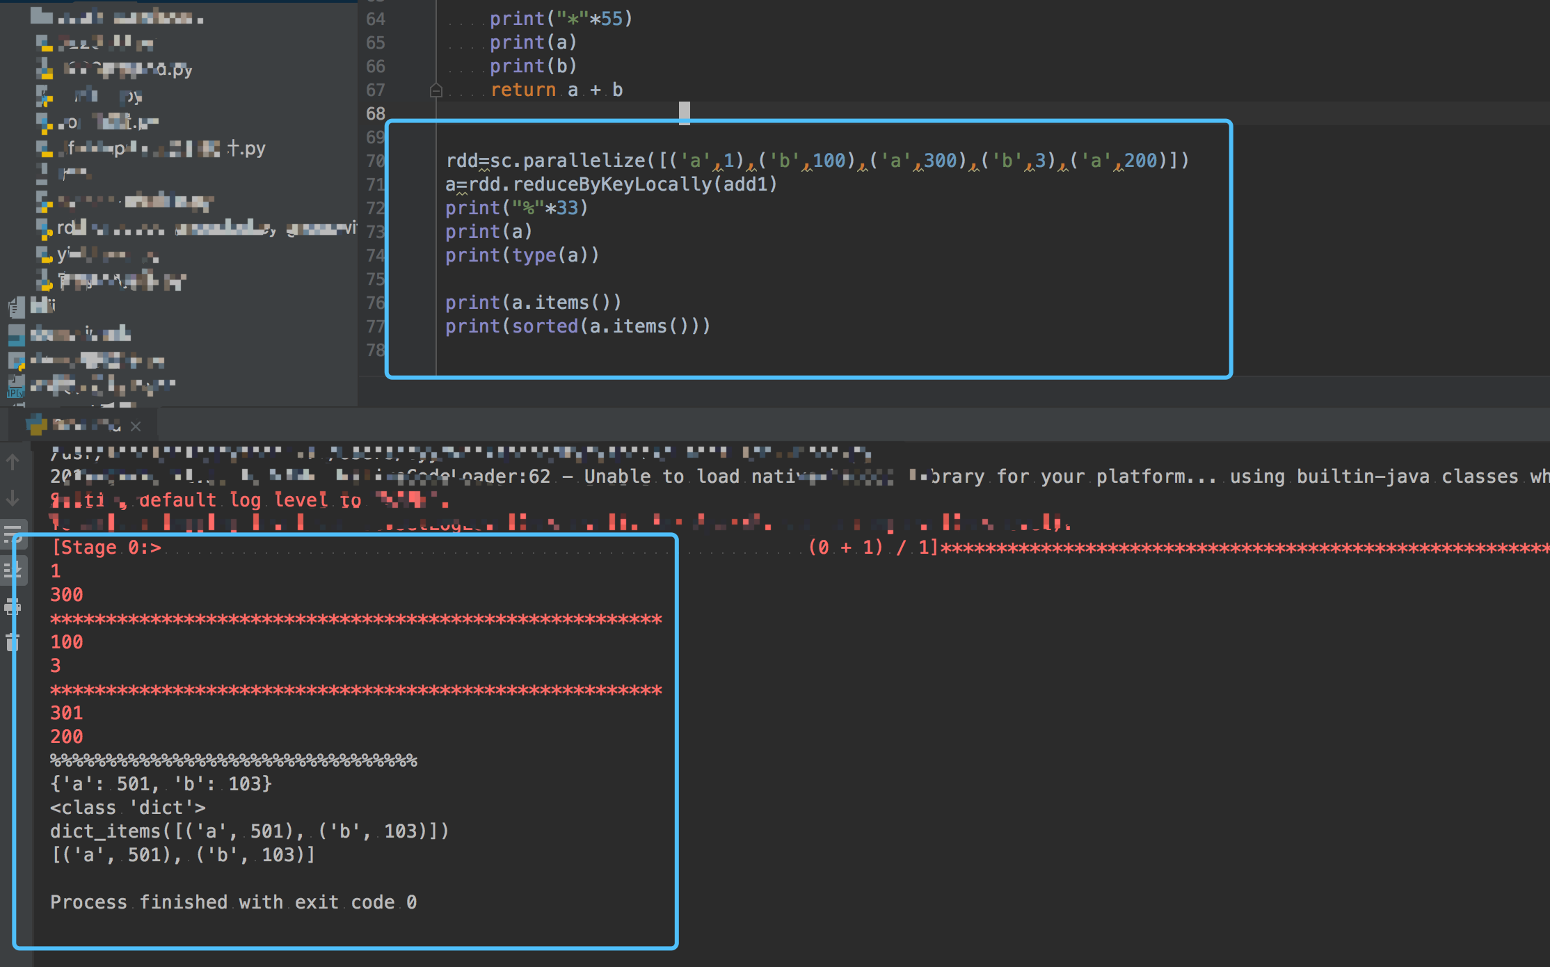Viewport: 1550px width, 967px height.
Task: Close the run console tab with its X
Action: [x=136, y=426]
